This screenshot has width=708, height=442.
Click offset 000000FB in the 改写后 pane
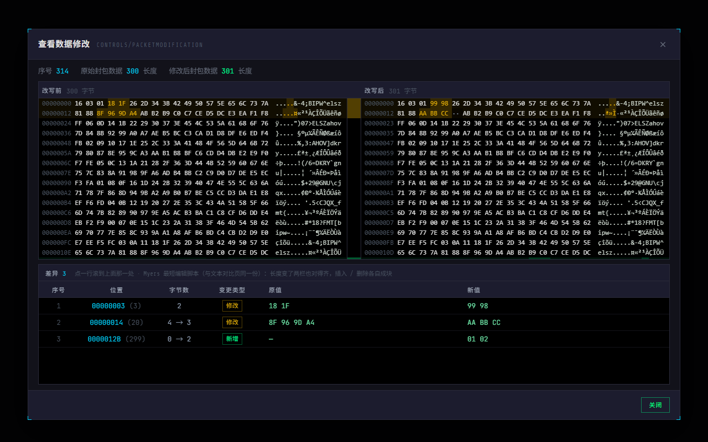pyautogui.click(x=379, y=243)
